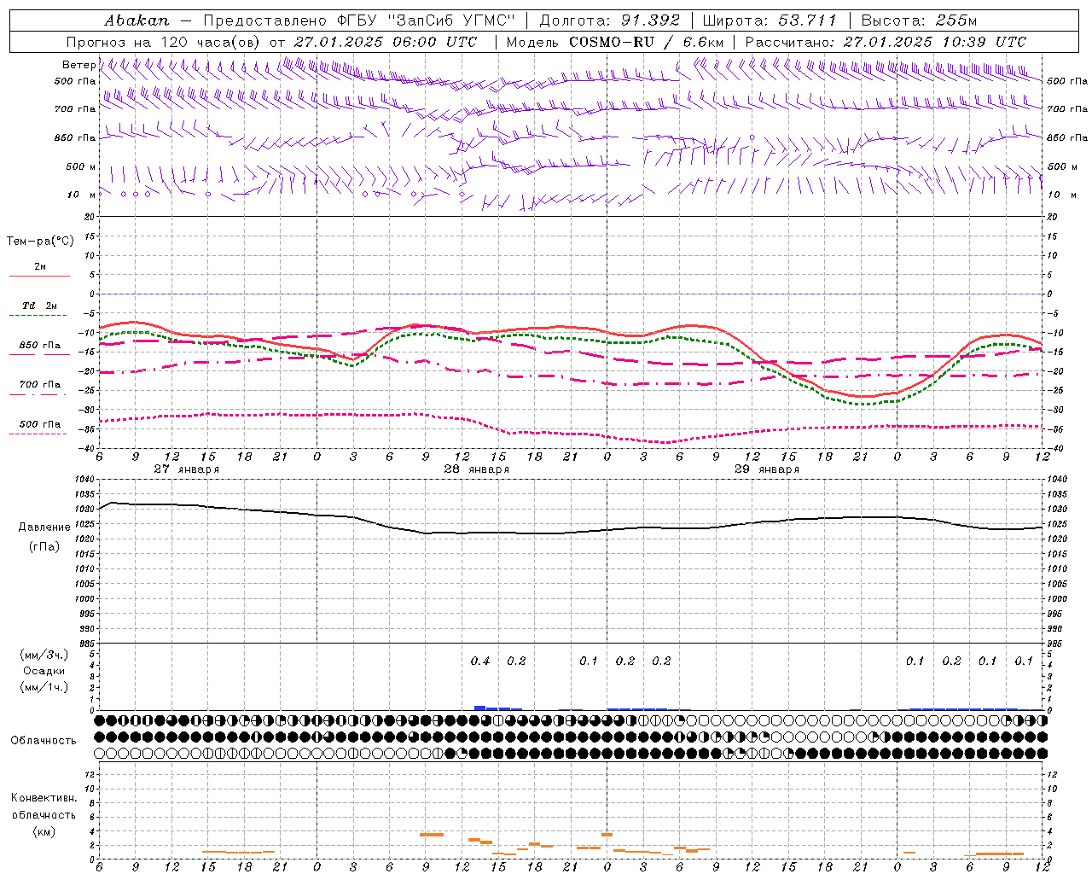Select the "Предоставлено ФГБУ ЗапСиб УГМС" header text
Viewport: 1092px width, 874px height.
359,20
